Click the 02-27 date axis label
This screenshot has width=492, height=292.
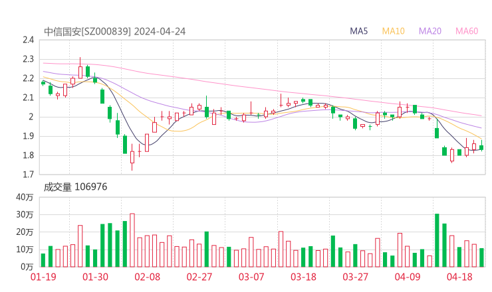click(x=199, y=277)
